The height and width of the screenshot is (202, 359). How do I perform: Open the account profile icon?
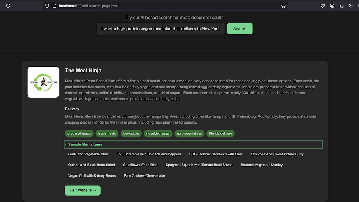pyautogui.click(x=332, y=6)
